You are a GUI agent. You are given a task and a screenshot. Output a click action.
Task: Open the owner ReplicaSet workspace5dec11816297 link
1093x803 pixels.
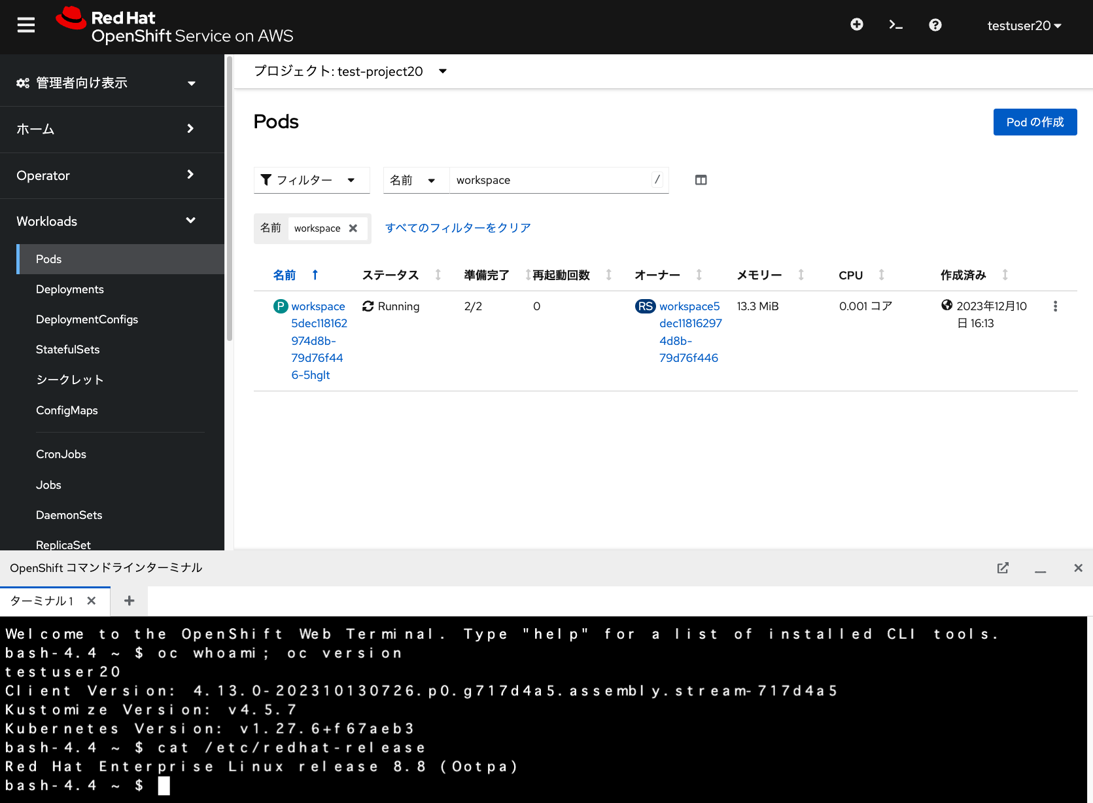click(691, 332)
